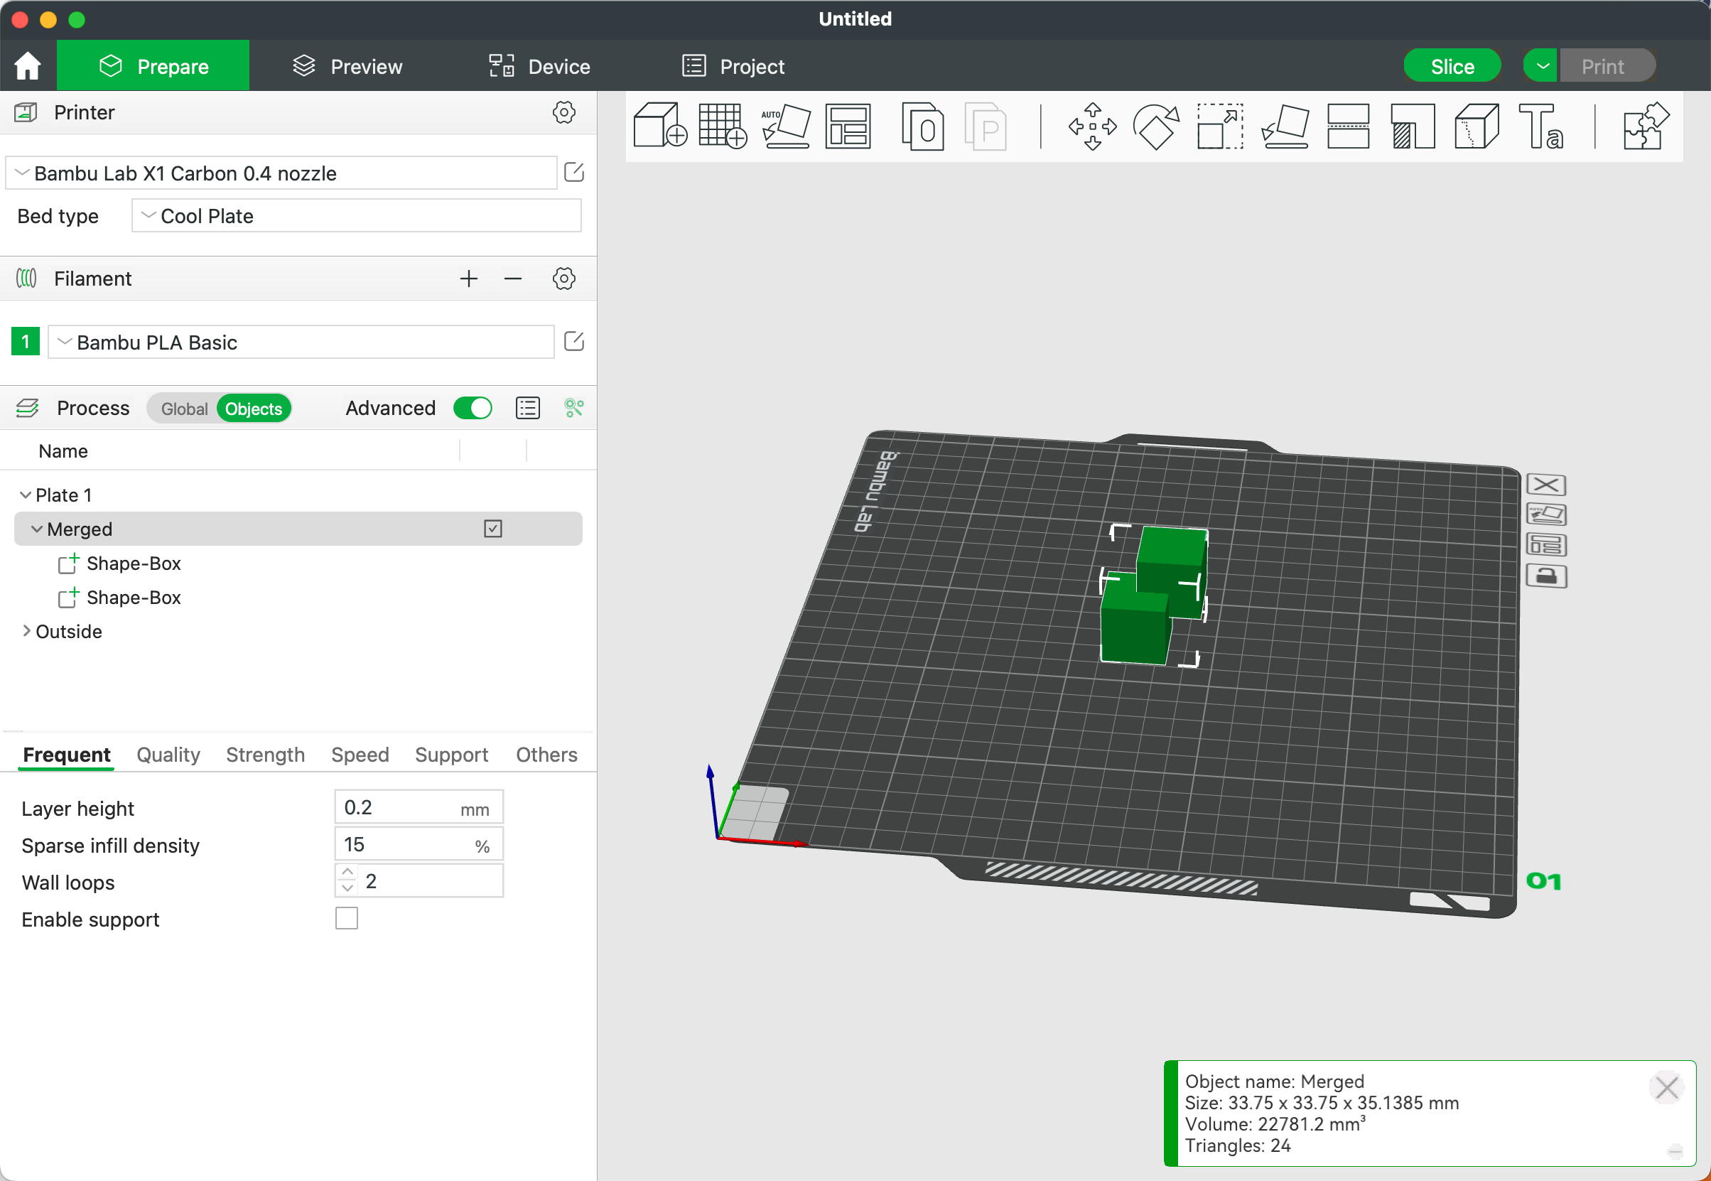Enable the support checkbox
The height and width of the screenshot is (1181, 1711).
pyautogui.click(x=346, y=918)
